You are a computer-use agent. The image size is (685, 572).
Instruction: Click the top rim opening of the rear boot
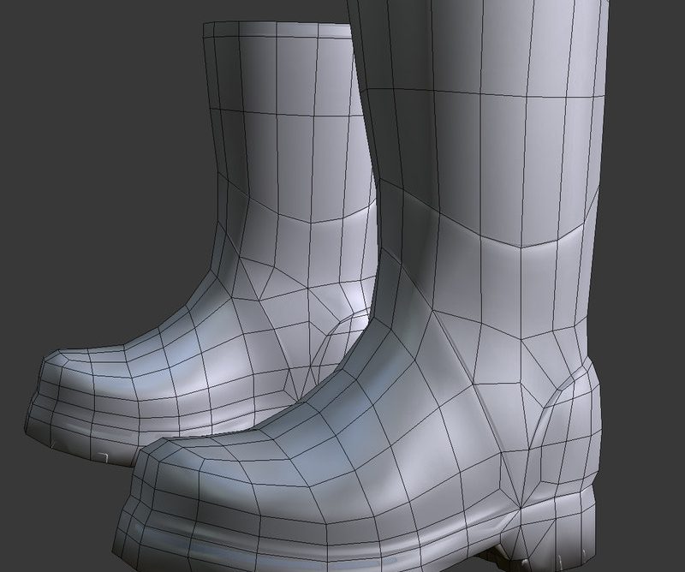[x=274, y=29]
